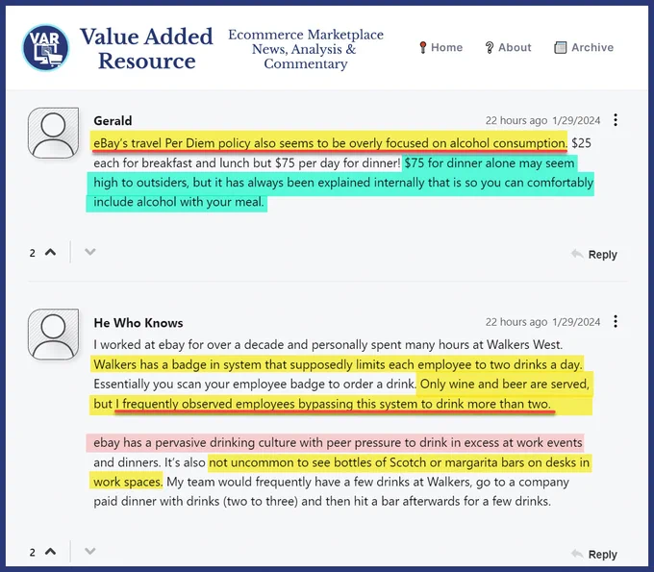Click the Archive page icon
Screen dimensions: 654x572
tap(560, 47)
